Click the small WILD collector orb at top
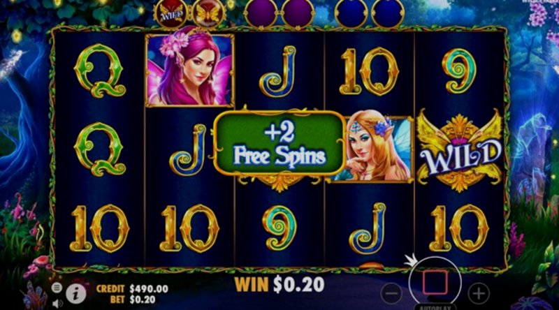This screenshot has width=559, height=310. 171,14
